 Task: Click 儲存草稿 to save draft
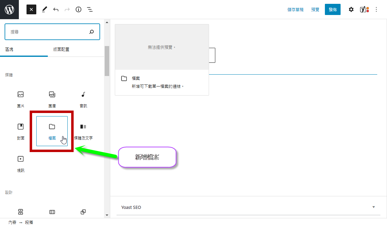click(295, 10)
